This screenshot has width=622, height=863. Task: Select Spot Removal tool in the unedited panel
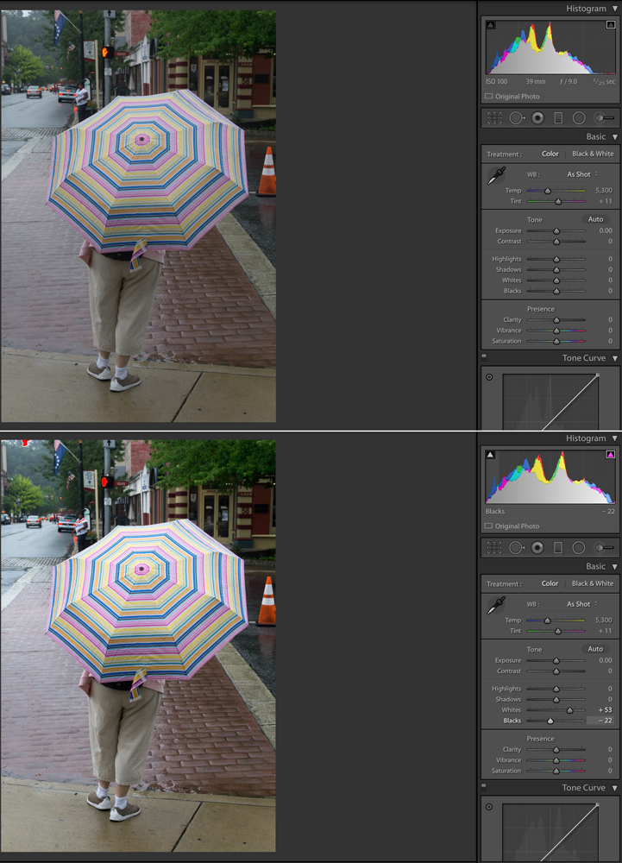[517, 117]
